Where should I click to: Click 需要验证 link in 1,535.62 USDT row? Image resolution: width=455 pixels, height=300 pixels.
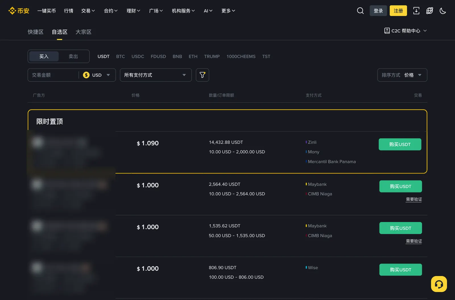[414, 241]
